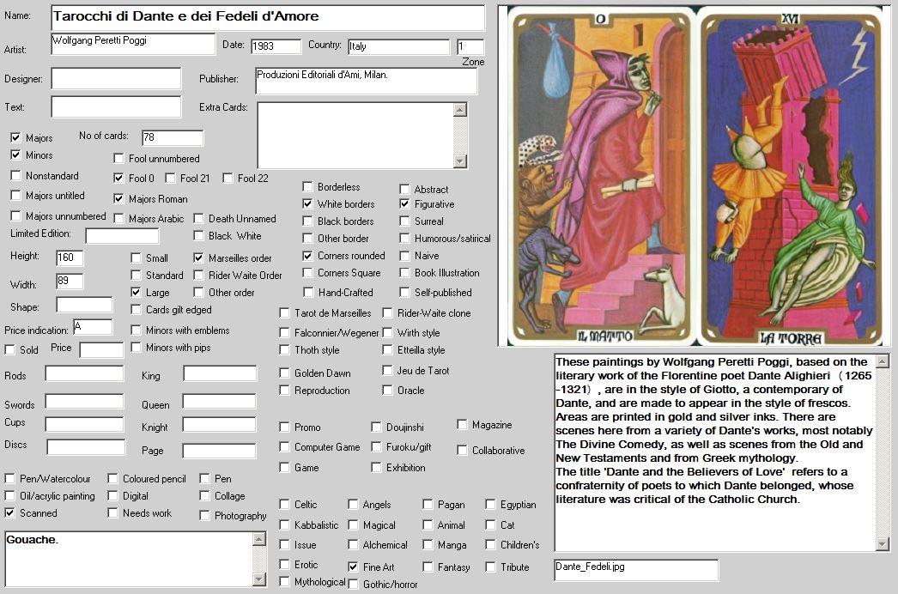Check the Fool 22 option

228,179
